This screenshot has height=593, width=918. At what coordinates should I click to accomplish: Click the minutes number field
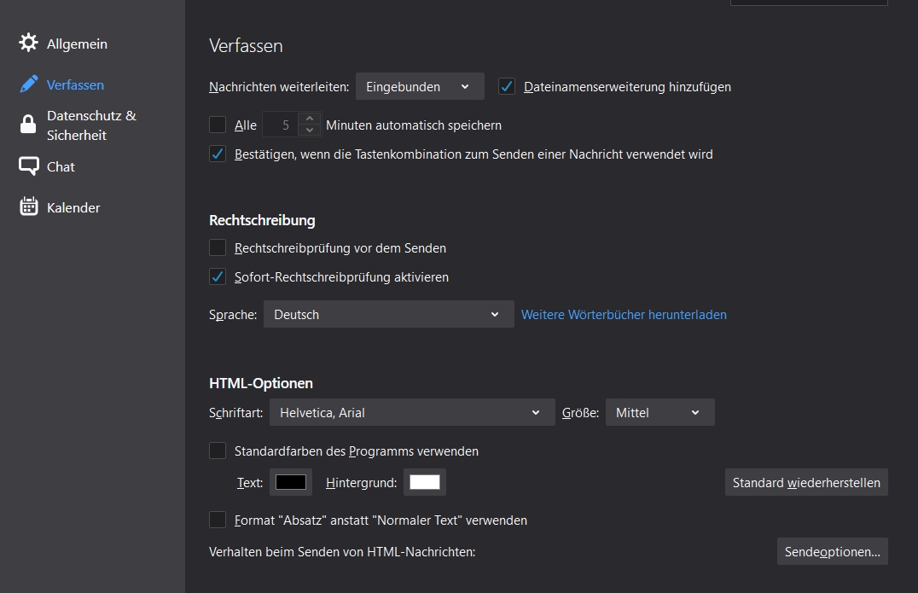(281, 125)
